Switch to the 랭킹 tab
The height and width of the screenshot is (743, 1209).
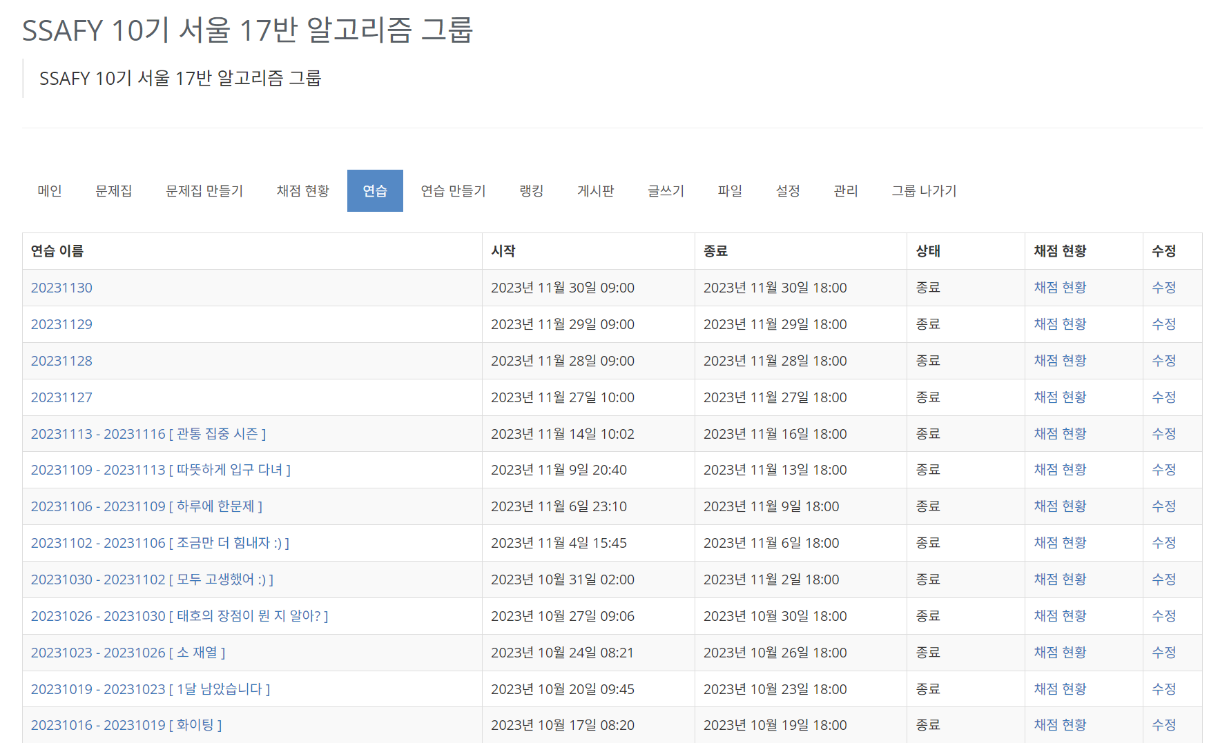(x=532, y=190)
